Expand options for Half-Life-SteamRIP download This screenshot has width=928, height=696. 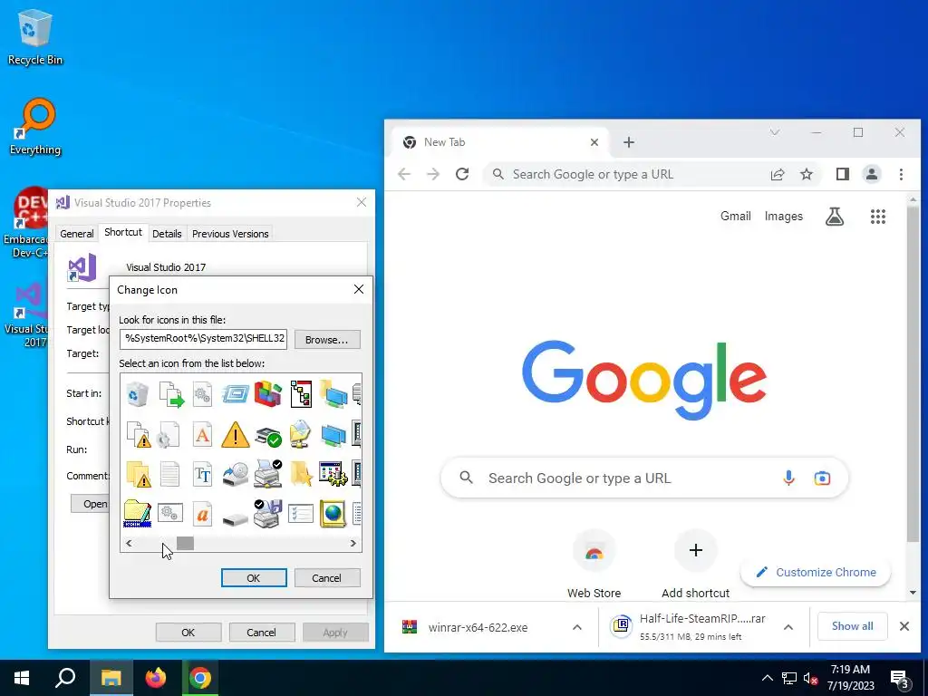[788, 627]
